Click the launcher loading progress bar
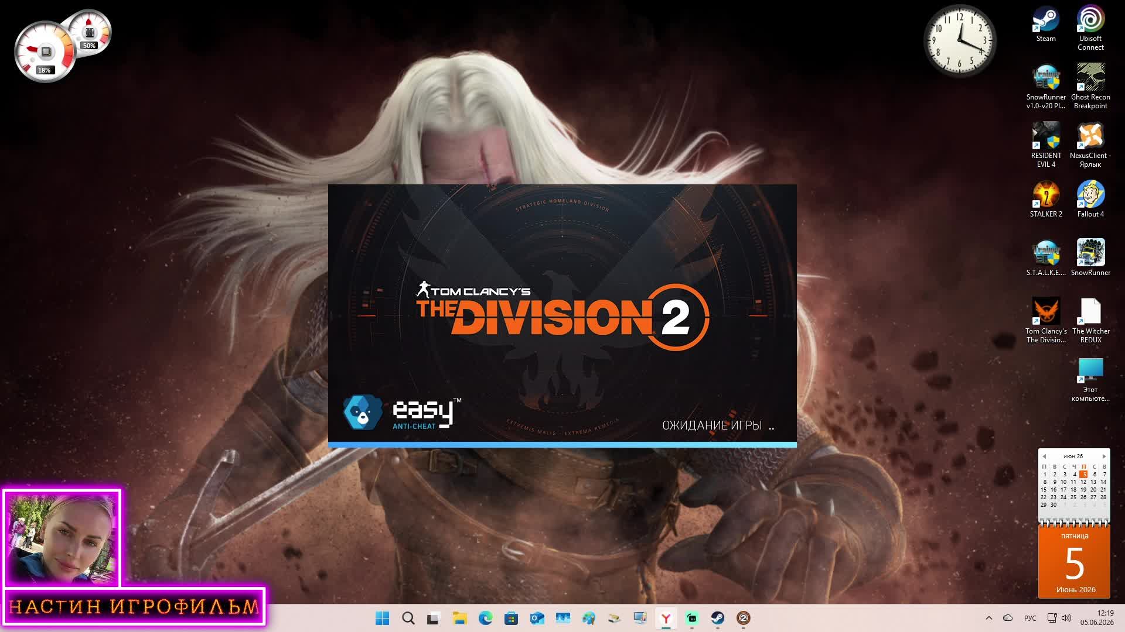The image size is (1125, 632). click(562, 445)
